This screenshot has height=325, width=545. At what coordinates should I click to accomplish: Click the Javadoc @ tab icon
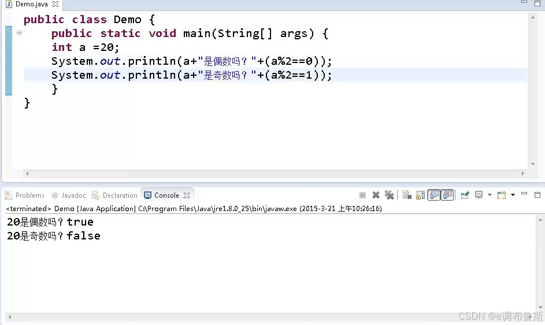pos(55,195)
